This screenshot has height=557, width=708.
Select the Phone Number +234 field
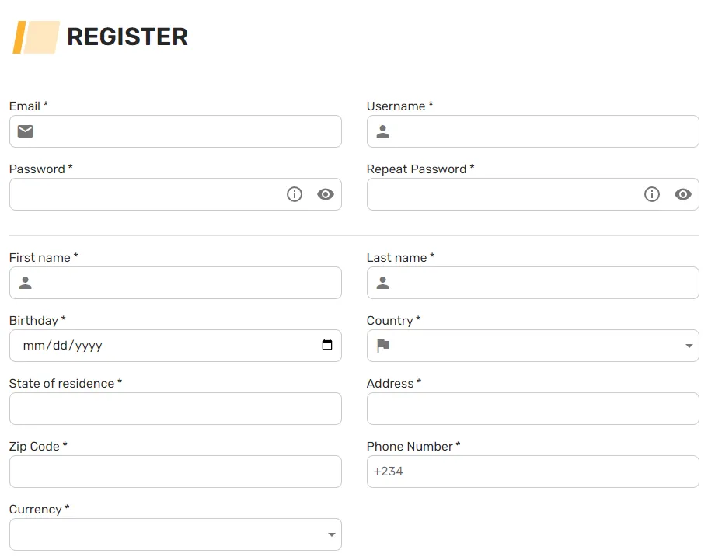point(533,472)
